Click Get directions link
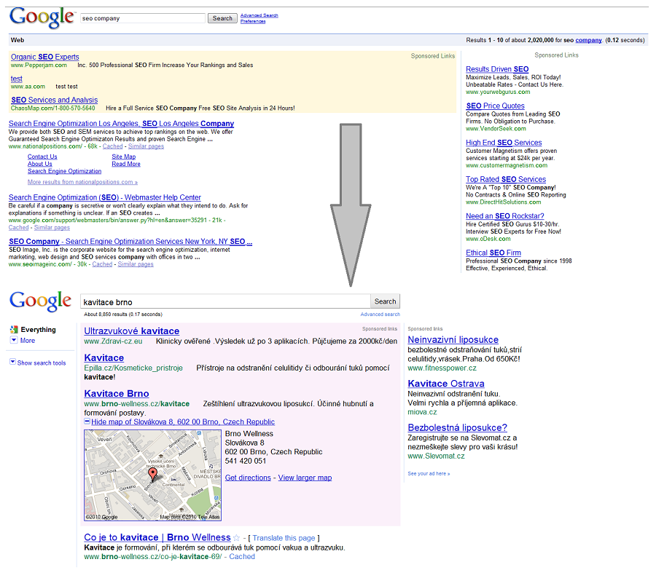This screenshot has height=570, width=656. (248, 478)
